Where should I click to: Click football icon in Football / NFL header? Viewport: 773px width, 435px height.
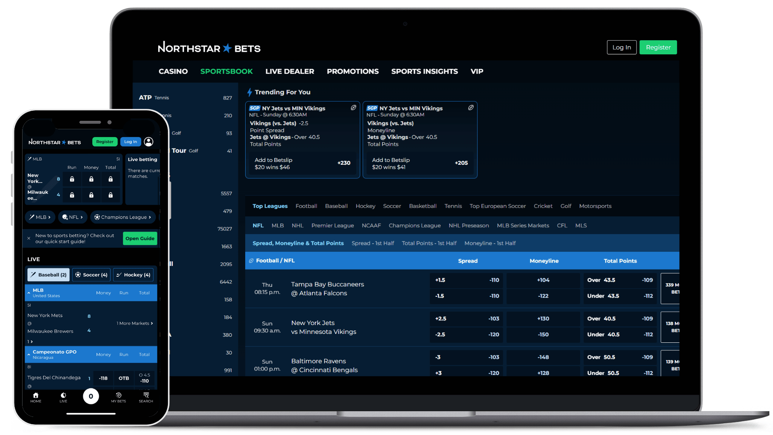251,261
